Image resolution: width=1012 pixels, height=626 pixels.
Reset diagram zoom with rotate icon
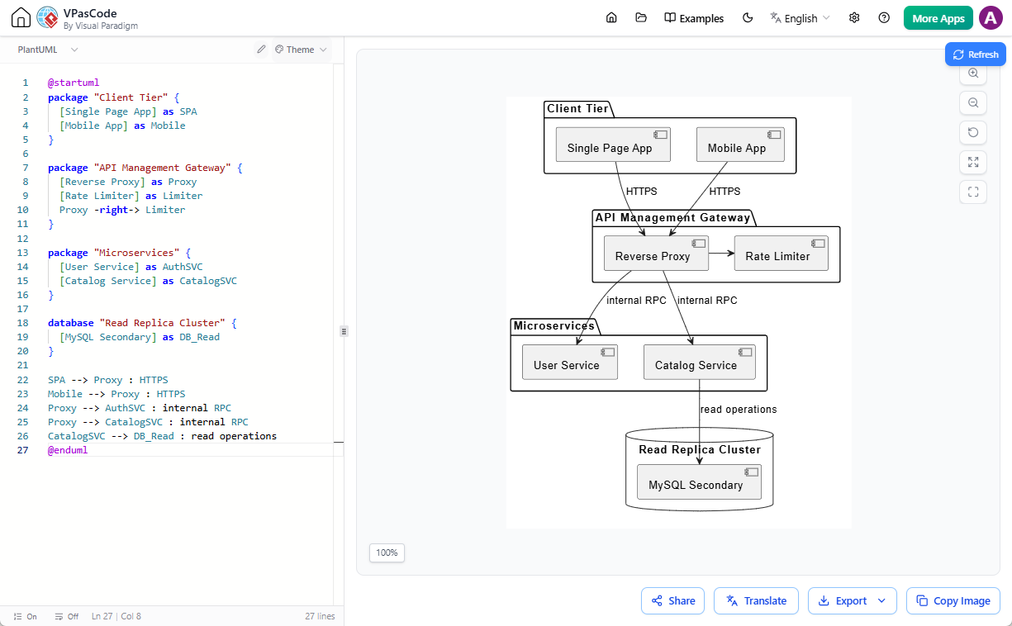[973, 133]
